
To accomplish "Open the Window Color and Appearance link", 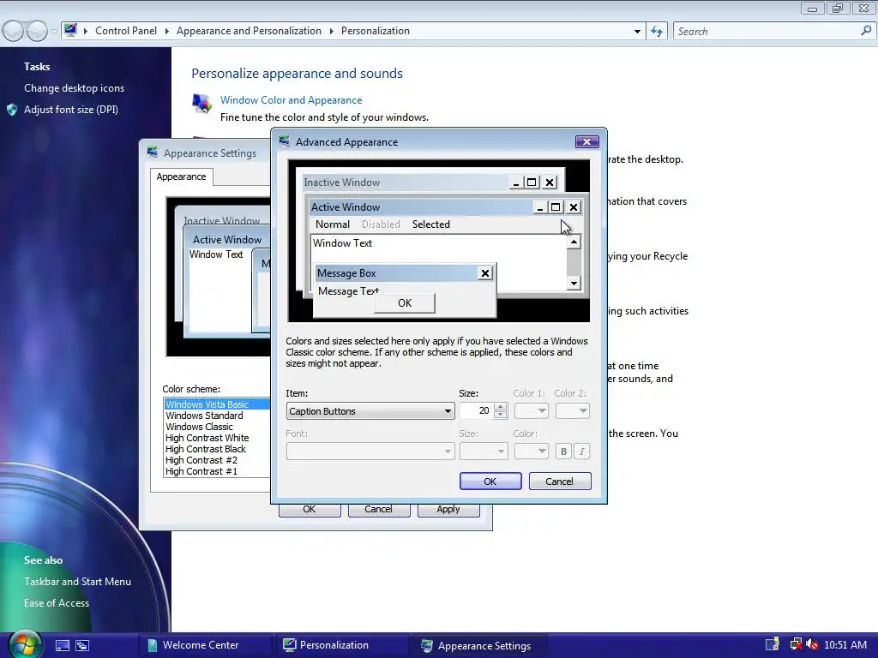I will pos(292,100).
